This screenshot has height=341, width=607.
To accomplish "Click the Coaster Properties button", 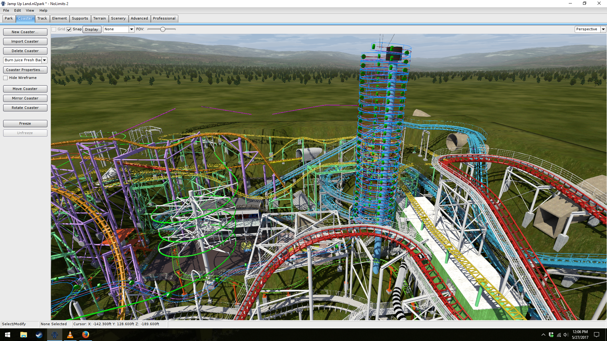I will click(x=25, y=70).
